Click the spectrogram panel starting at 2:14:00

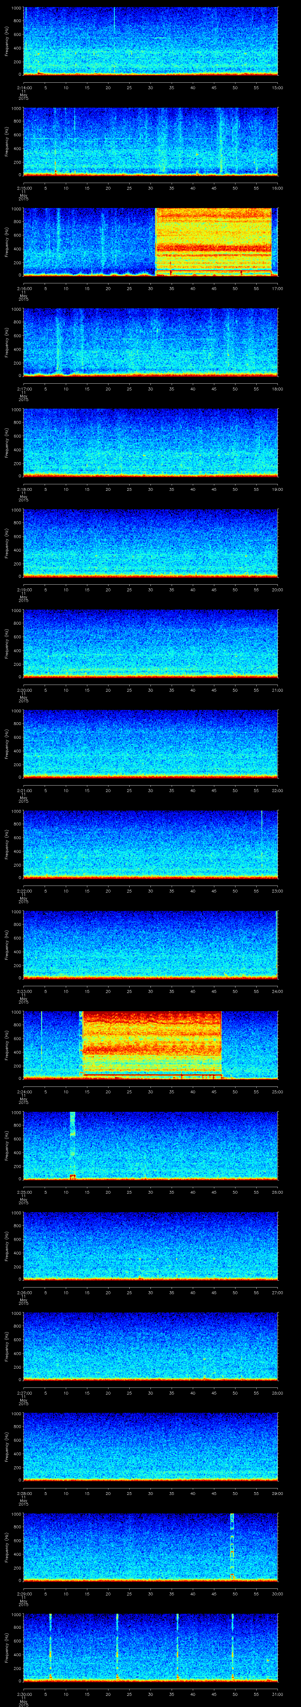point(151,41)
